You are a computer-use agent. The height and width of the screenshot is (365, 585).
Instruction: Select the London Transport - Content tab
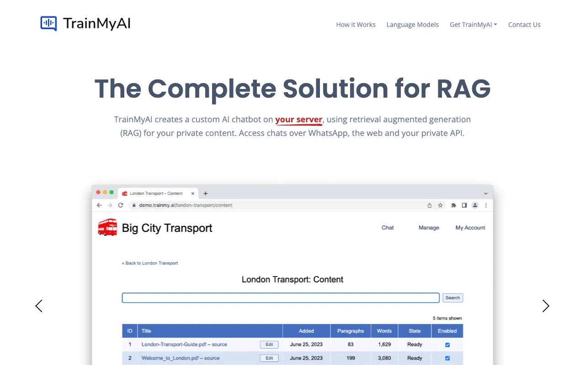tap(158, 193)
